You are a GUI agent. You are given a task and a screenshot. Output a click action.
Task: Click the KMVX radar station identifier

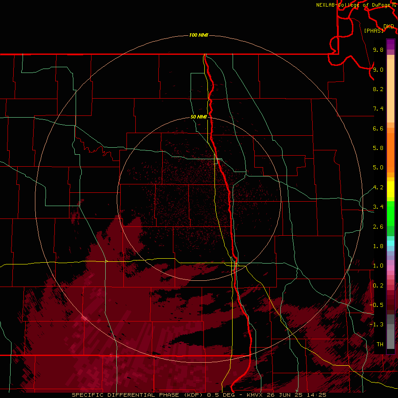pos(256,395)
